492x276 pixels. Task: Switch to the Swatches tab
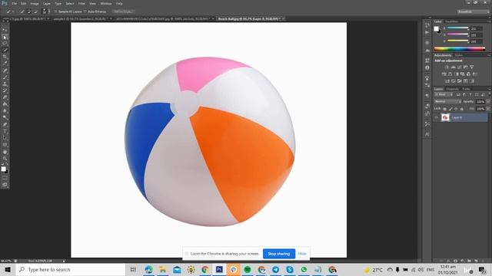(x=451, y=21)
